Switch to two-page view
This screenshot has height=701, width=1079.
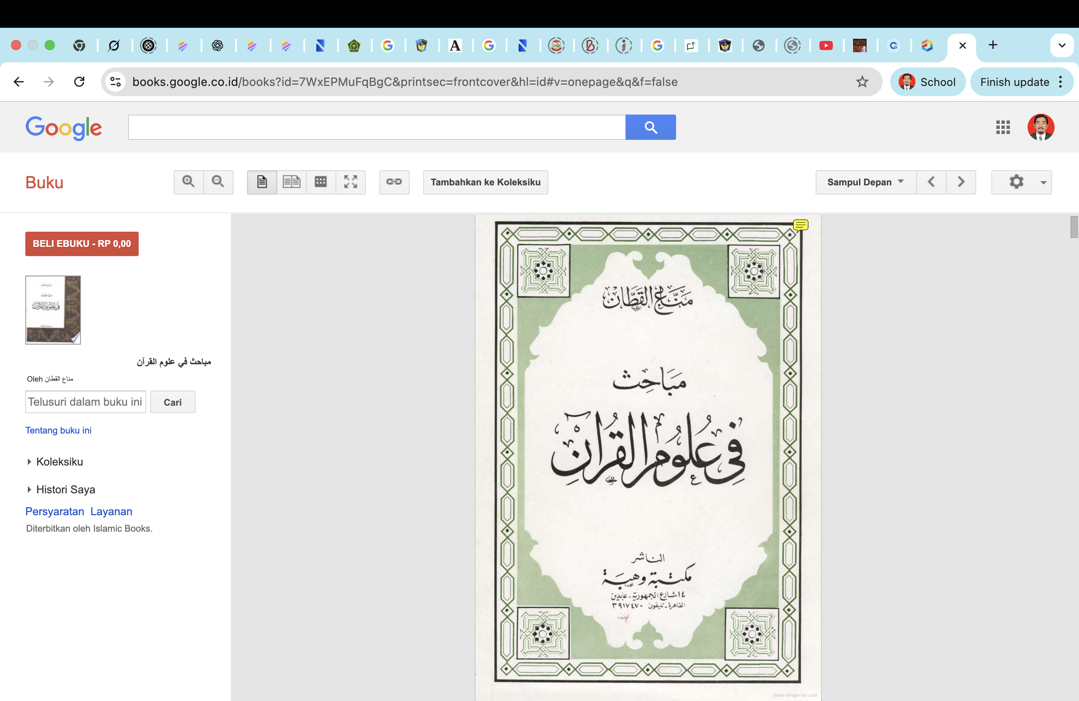coord(292,182)
